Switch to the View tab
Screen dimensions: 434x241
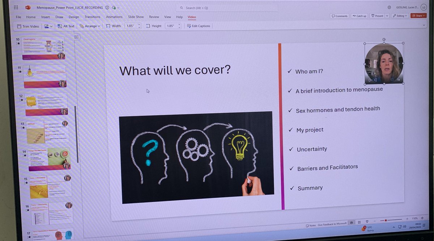[167, 17]
